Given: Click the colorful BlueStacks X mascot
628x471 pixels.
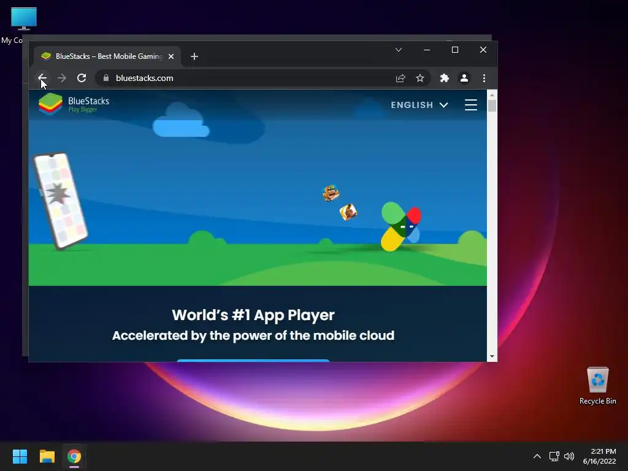Looking at the screenshot, I should click(400, 226).
